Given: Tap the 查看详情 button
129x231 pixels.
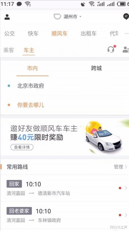Looking at the screenshot, I should point(22,147).
